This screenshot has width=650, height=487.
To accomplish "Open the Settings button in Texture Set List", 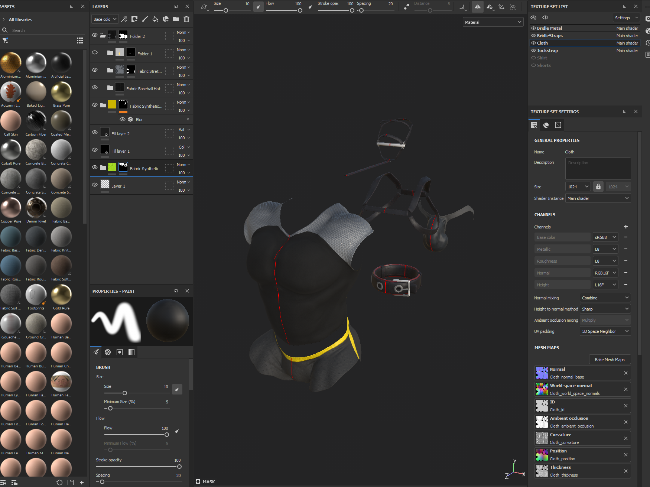I will tap(626, 18).
